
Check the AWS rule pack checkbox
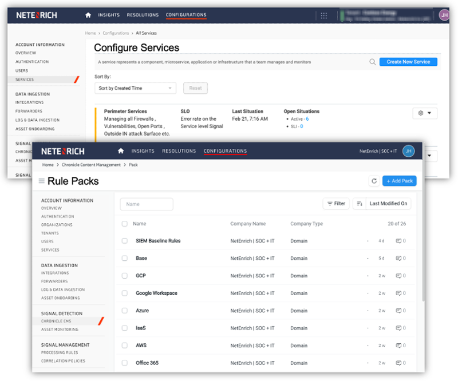pyautogui.click(x=125, y=346)
